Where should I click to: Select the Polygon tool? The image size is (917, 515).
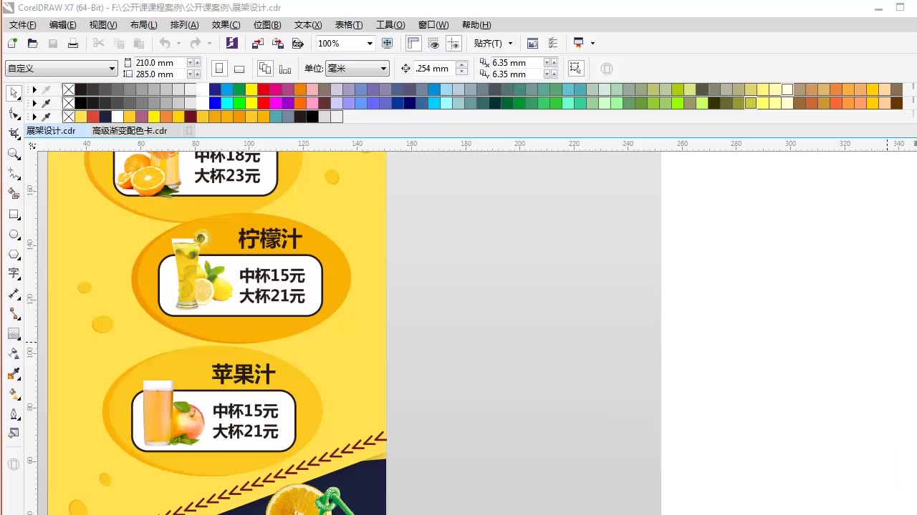(x=14, y=254)
